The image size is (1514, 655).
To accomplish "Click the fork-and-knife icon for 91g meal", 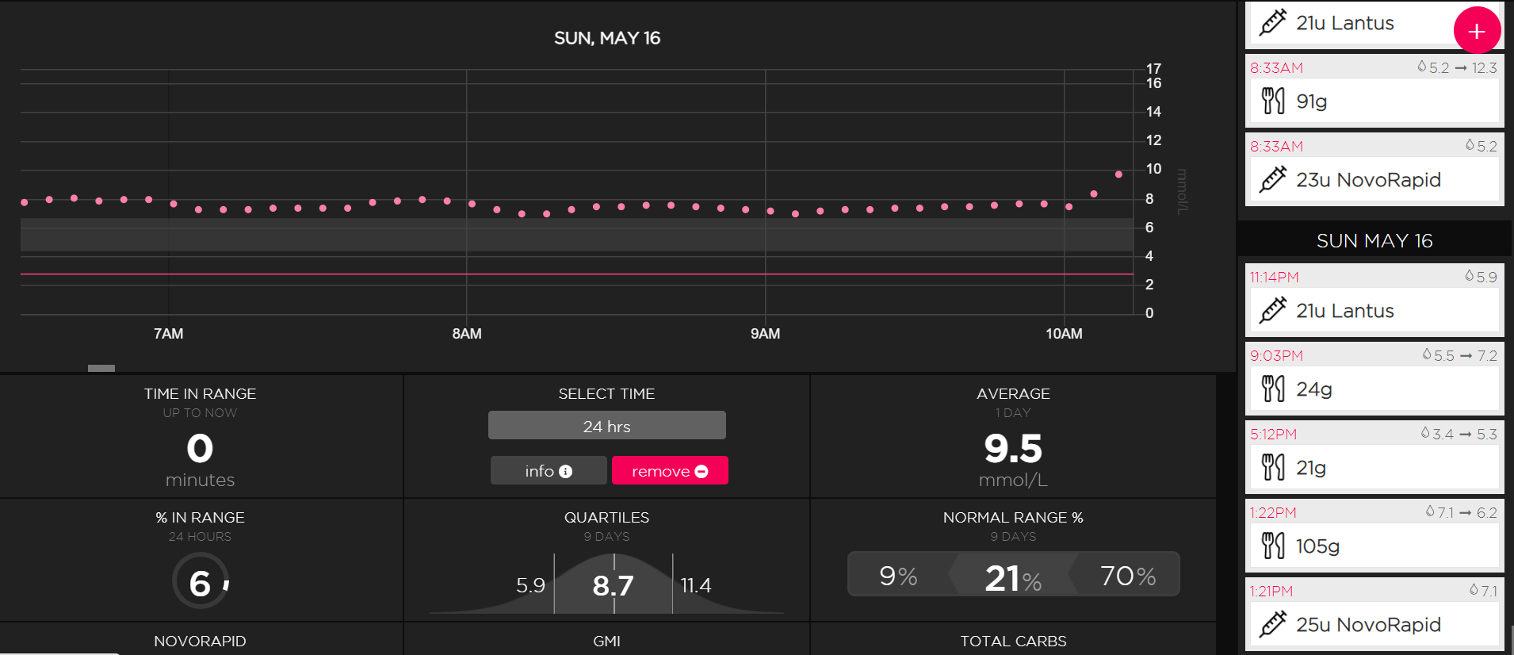I will (1272, 102).
